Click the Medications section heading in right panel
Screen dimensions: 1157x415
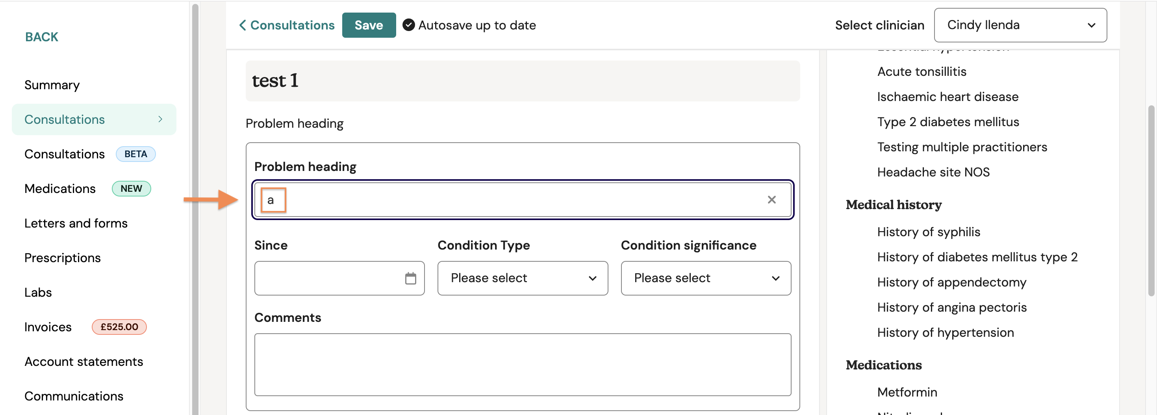[883, 365]
